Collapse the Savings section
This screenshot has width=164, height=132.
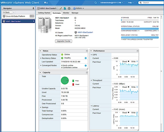click(x=41, y=107)
